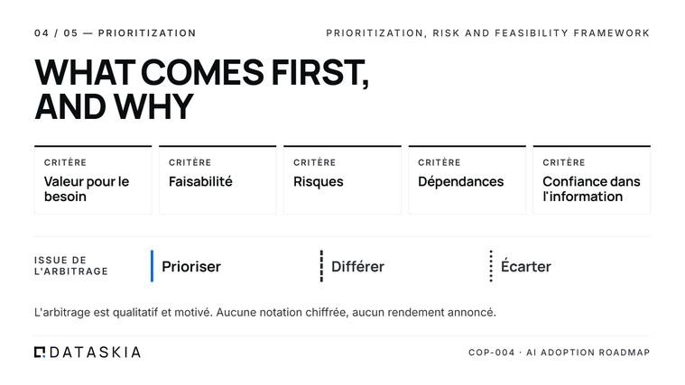Click the Prioriser outcome label
This screenshot has width=685, height=385.
tap(191, 266)
